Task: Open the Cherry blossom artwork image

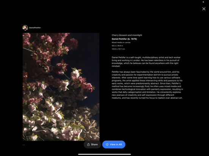Action: 61,87
